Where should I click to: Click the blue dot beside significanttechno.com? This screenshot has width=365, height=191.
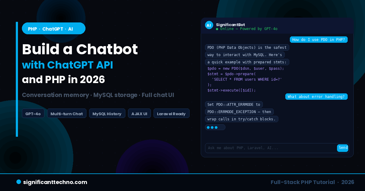tap(19, 182)
